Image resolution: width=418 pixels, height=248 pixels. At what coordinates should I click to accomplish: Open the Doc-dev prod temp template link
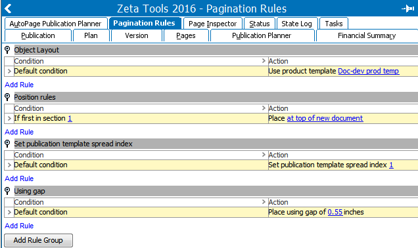(369, 71)
